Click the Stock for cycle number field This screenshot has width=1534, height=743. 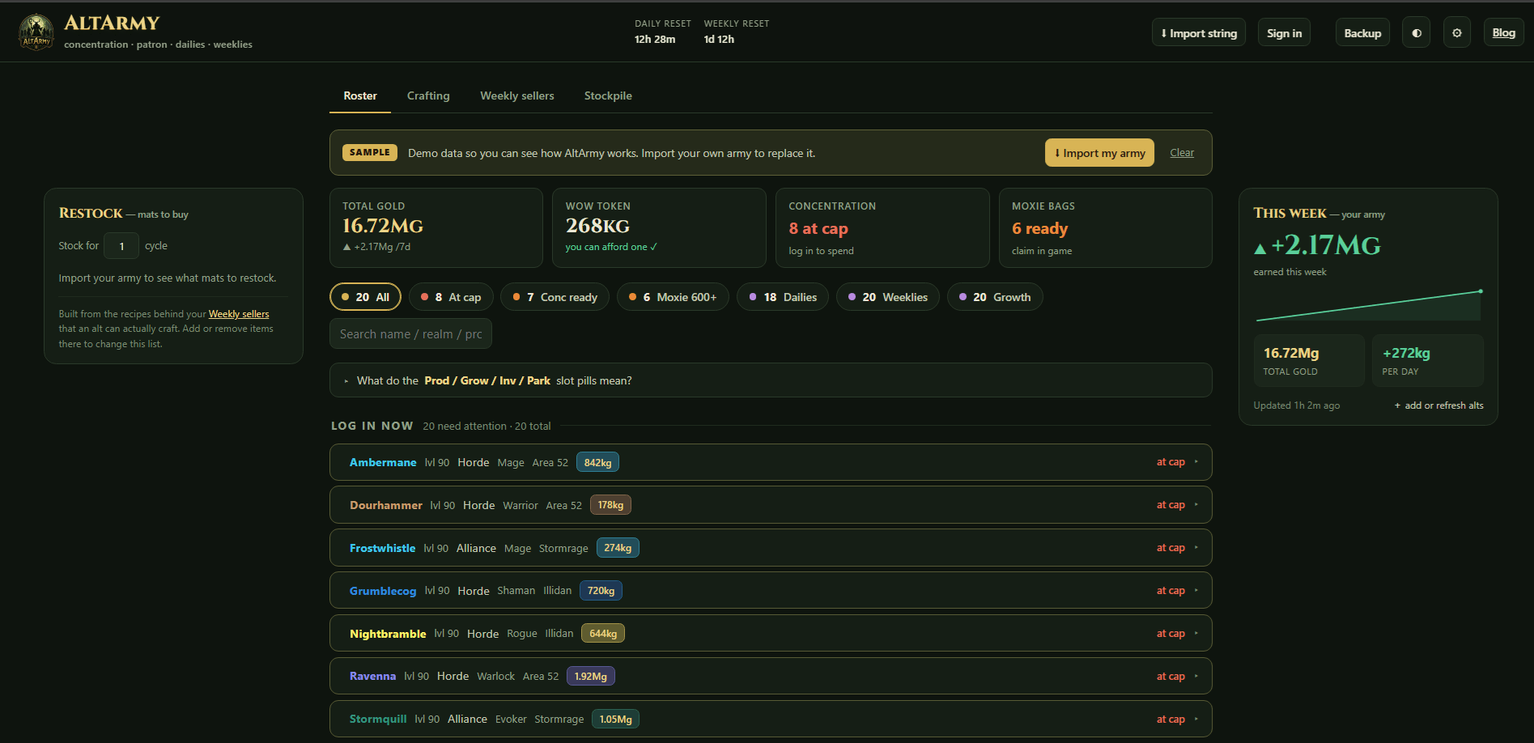click(x=121, y=246)
